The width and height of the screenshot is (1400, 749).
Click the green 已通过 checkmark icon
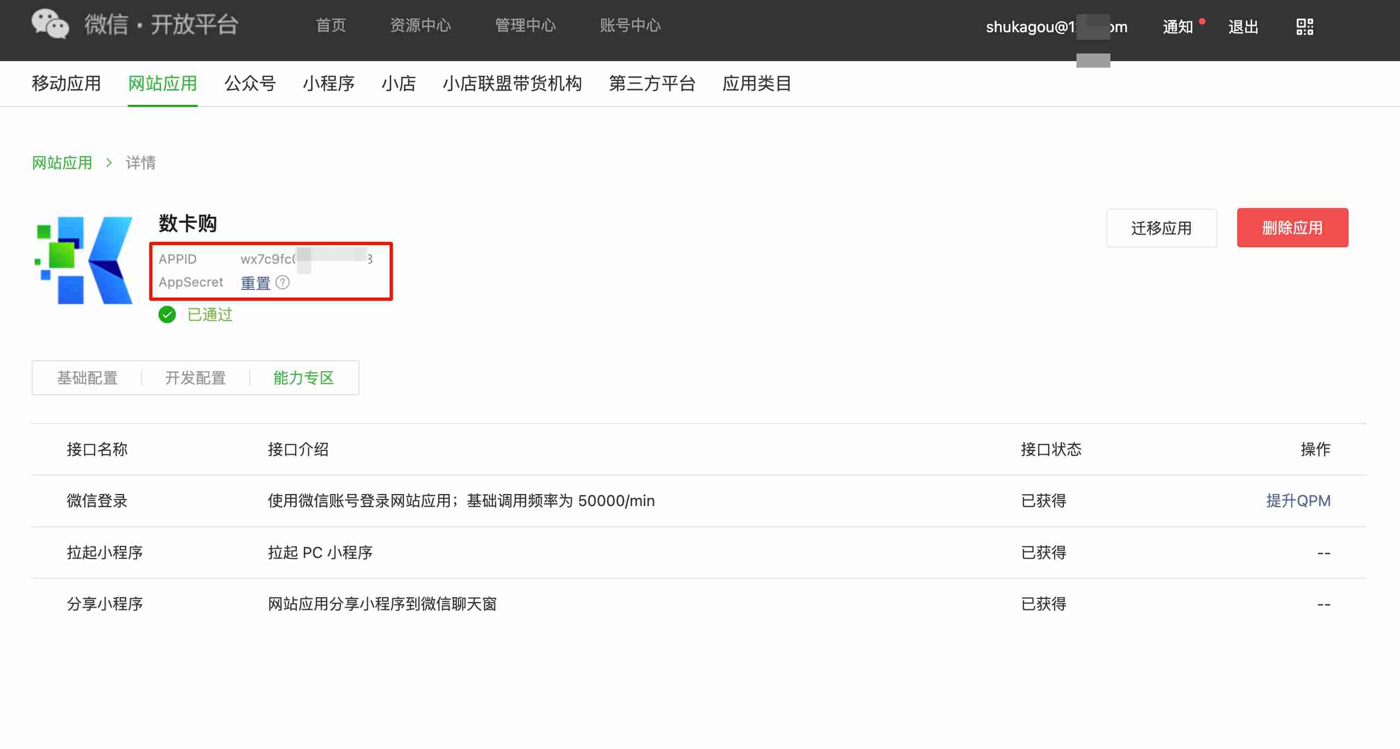point(167,314)
